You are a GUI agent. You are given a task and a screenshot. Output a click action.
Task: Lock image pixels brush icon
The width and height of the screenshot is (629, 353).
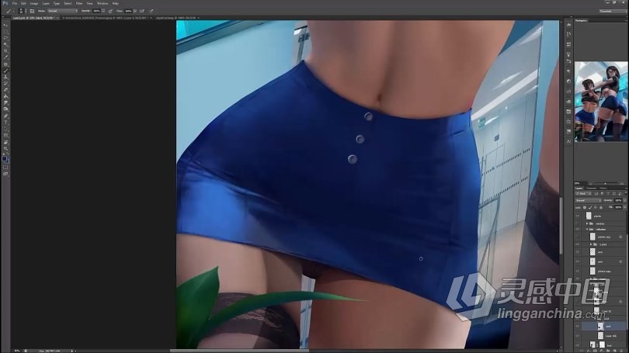pyautogui.click(x=590, y=207)
